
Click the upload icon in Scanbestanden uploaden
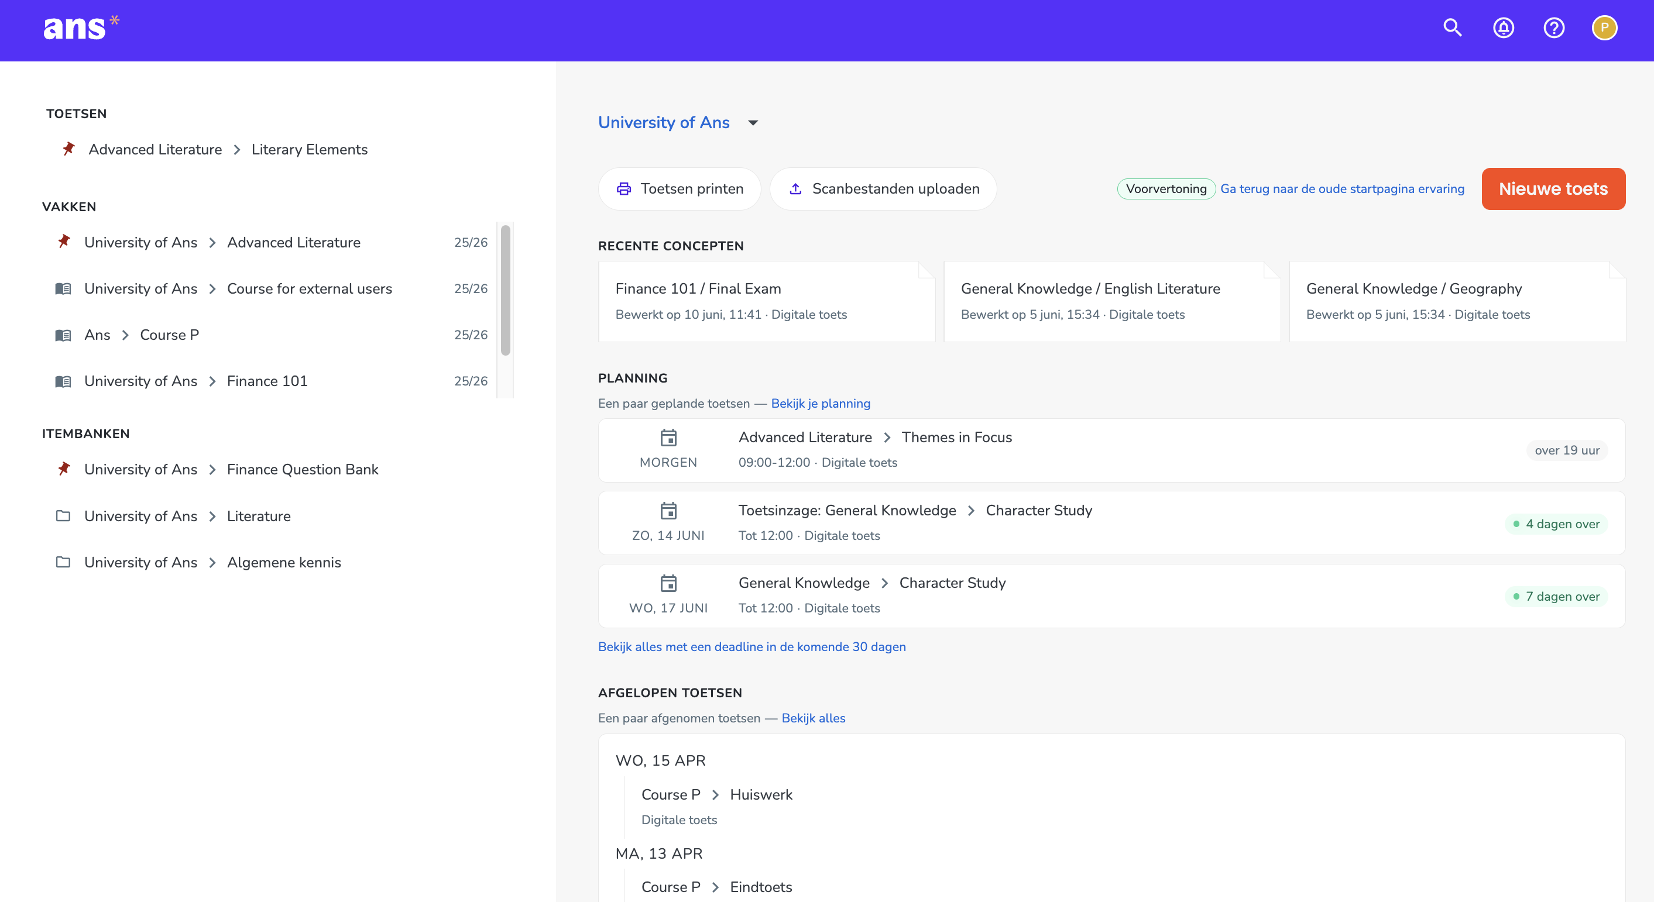795,188
